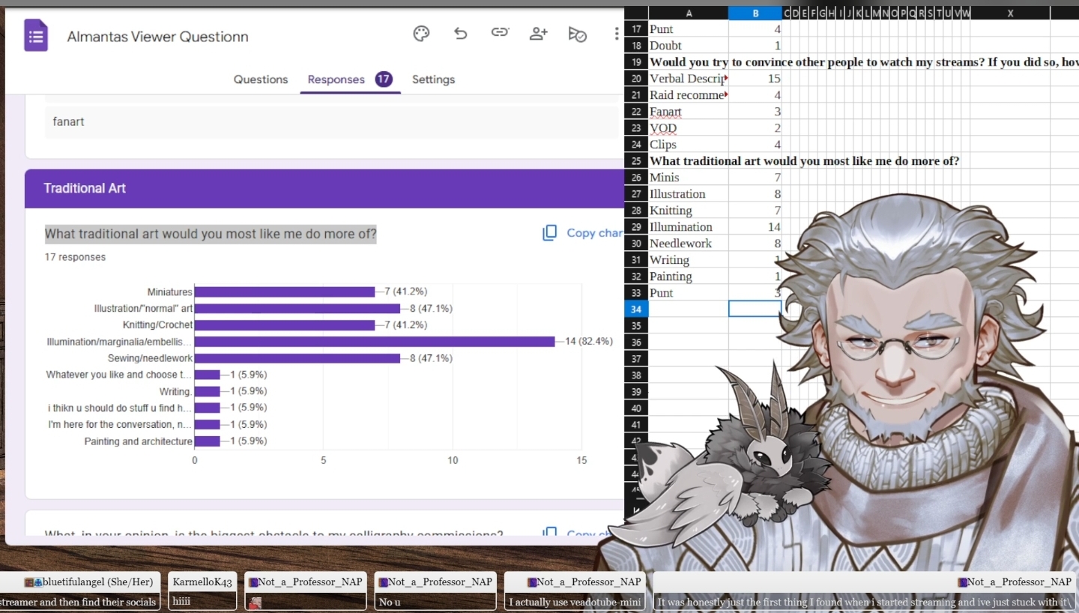Click the 'Punt' cell in row 17
The width and height of the screenshot is (1079, 613).
pos(689,29)
